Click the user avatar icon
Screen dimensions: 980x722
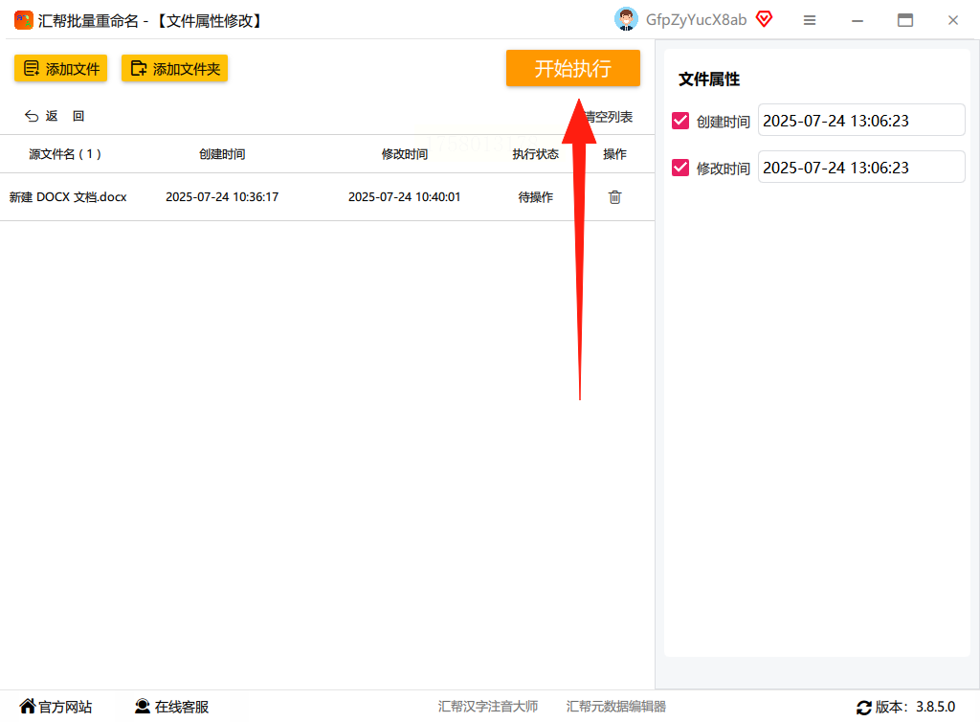626,19
